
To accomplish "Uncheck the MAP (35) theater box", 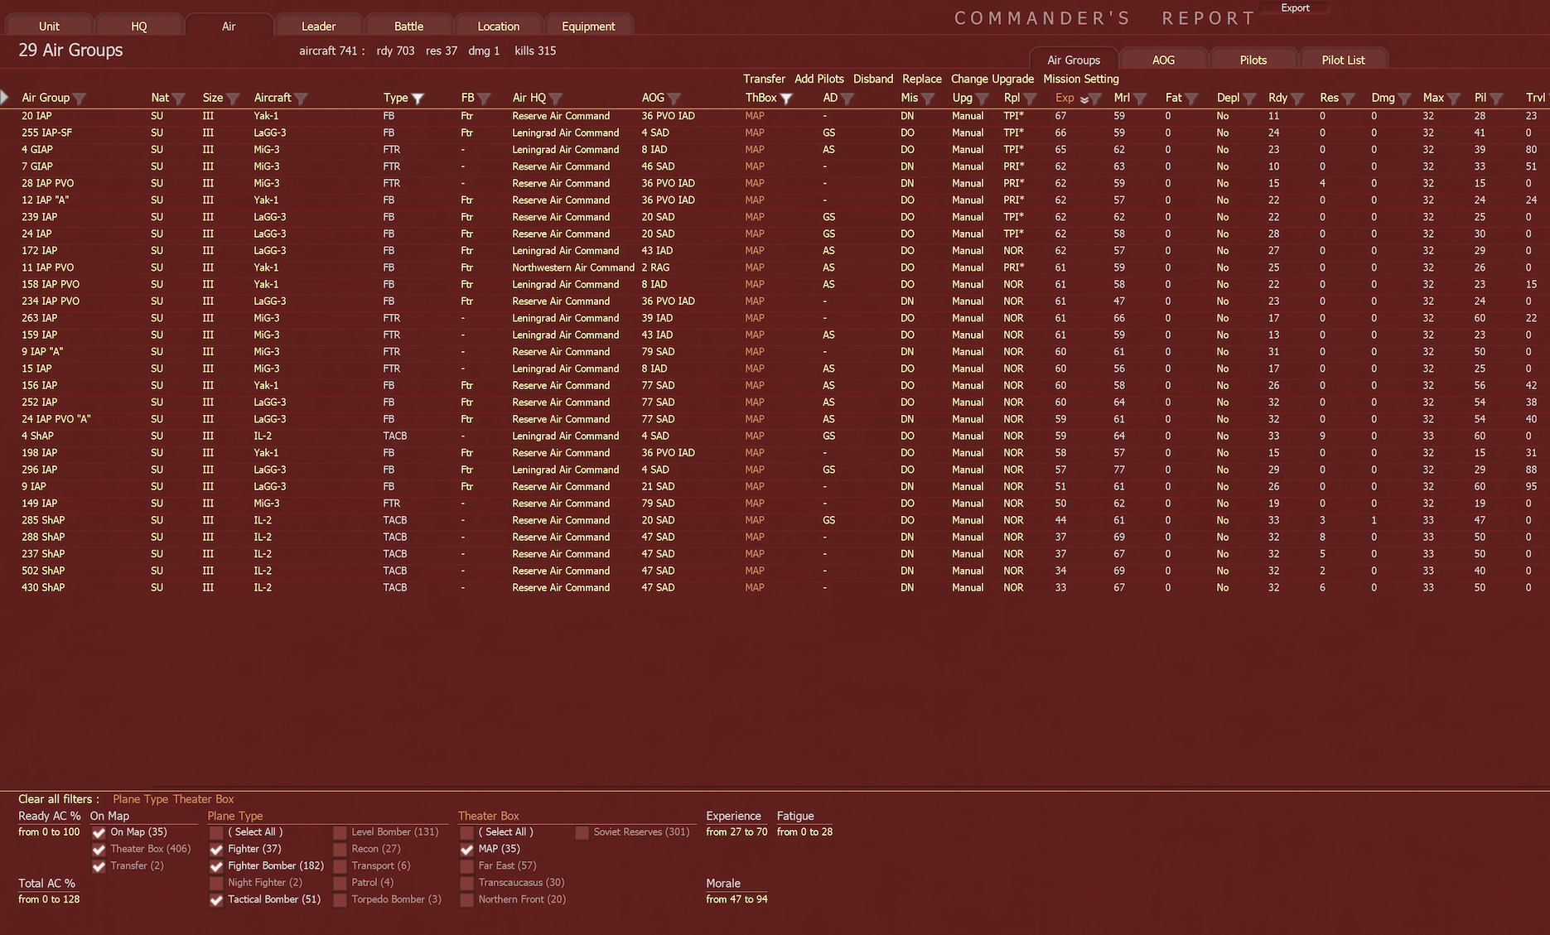I will click(x=466, y=850).
